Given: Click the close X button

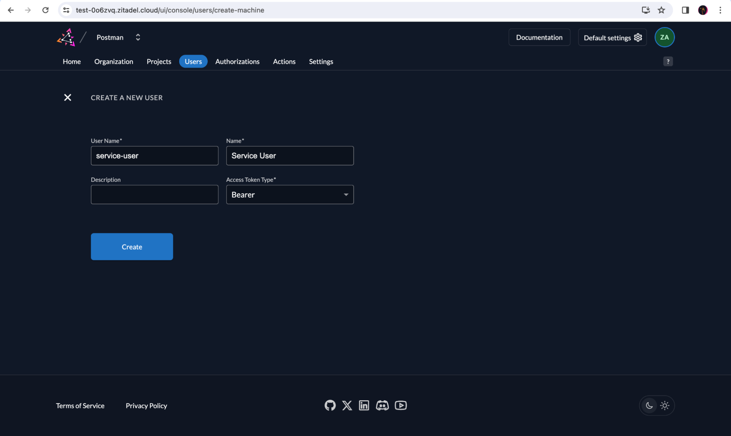Looking at the screenshot, I should pyautogui.click(x=68, y=97).
